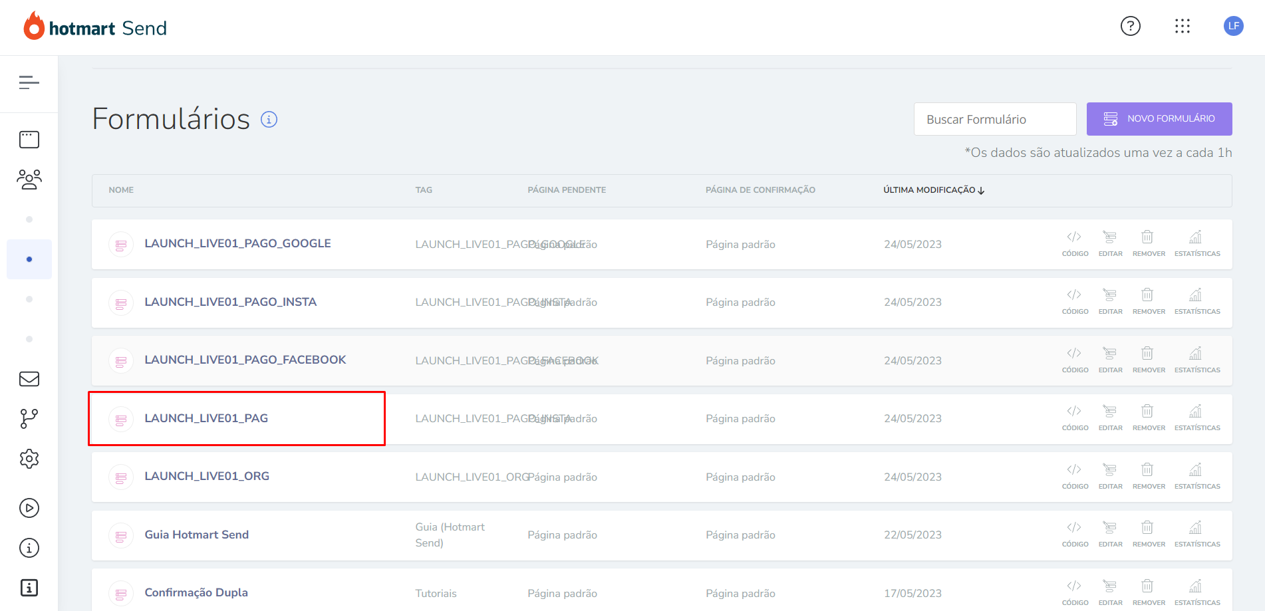Remove the Guia Hotmart Send form
Viewport: 1265px width, 611px height.
(x=1149, y=535)
